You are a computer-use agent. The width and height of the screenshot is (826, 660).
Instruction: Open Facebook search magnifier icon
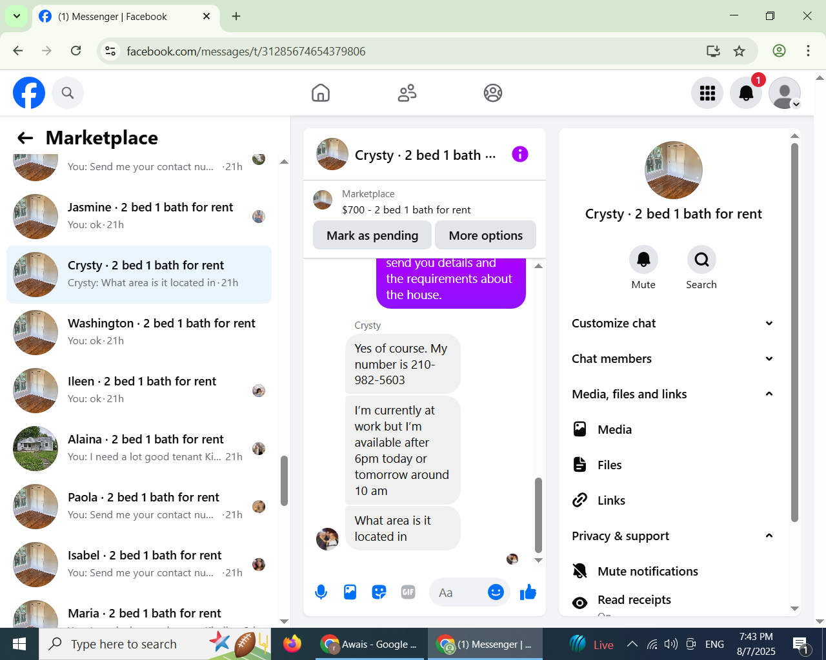click(68, 93)
